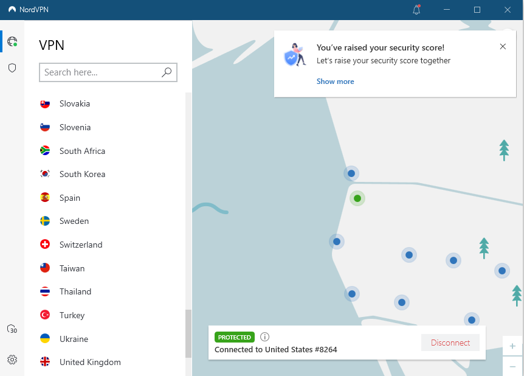Viewport: 524px width, 376px height.
Task: Click the info icon beside the PROTECTED badge
Action: click(264, 336)
